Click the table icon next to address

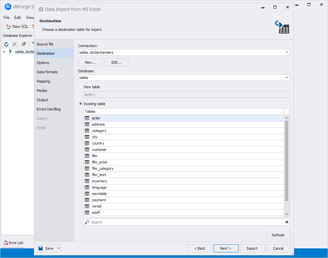tap(87, 124)
